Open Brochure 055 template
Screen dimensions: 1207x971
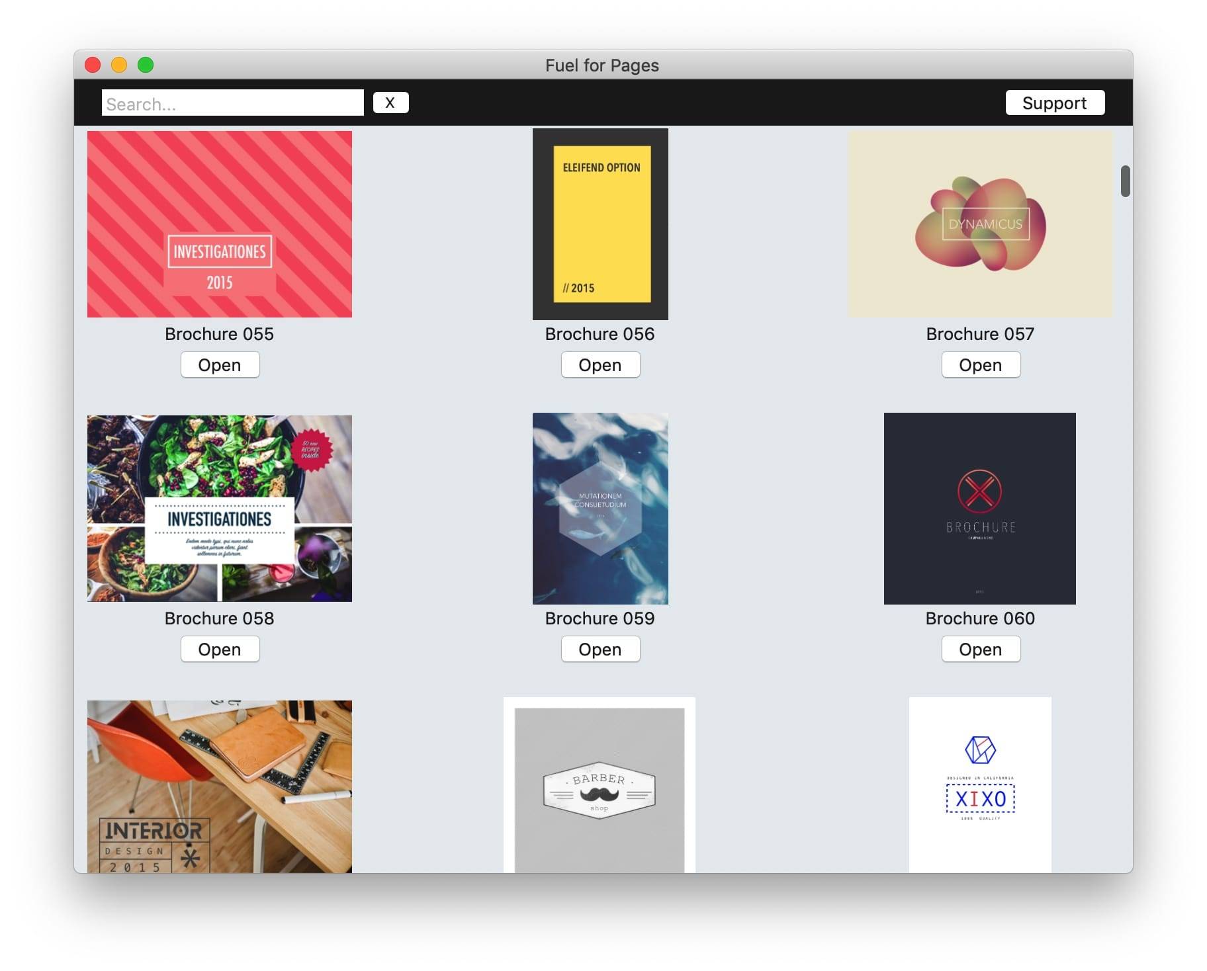point(220,365)
